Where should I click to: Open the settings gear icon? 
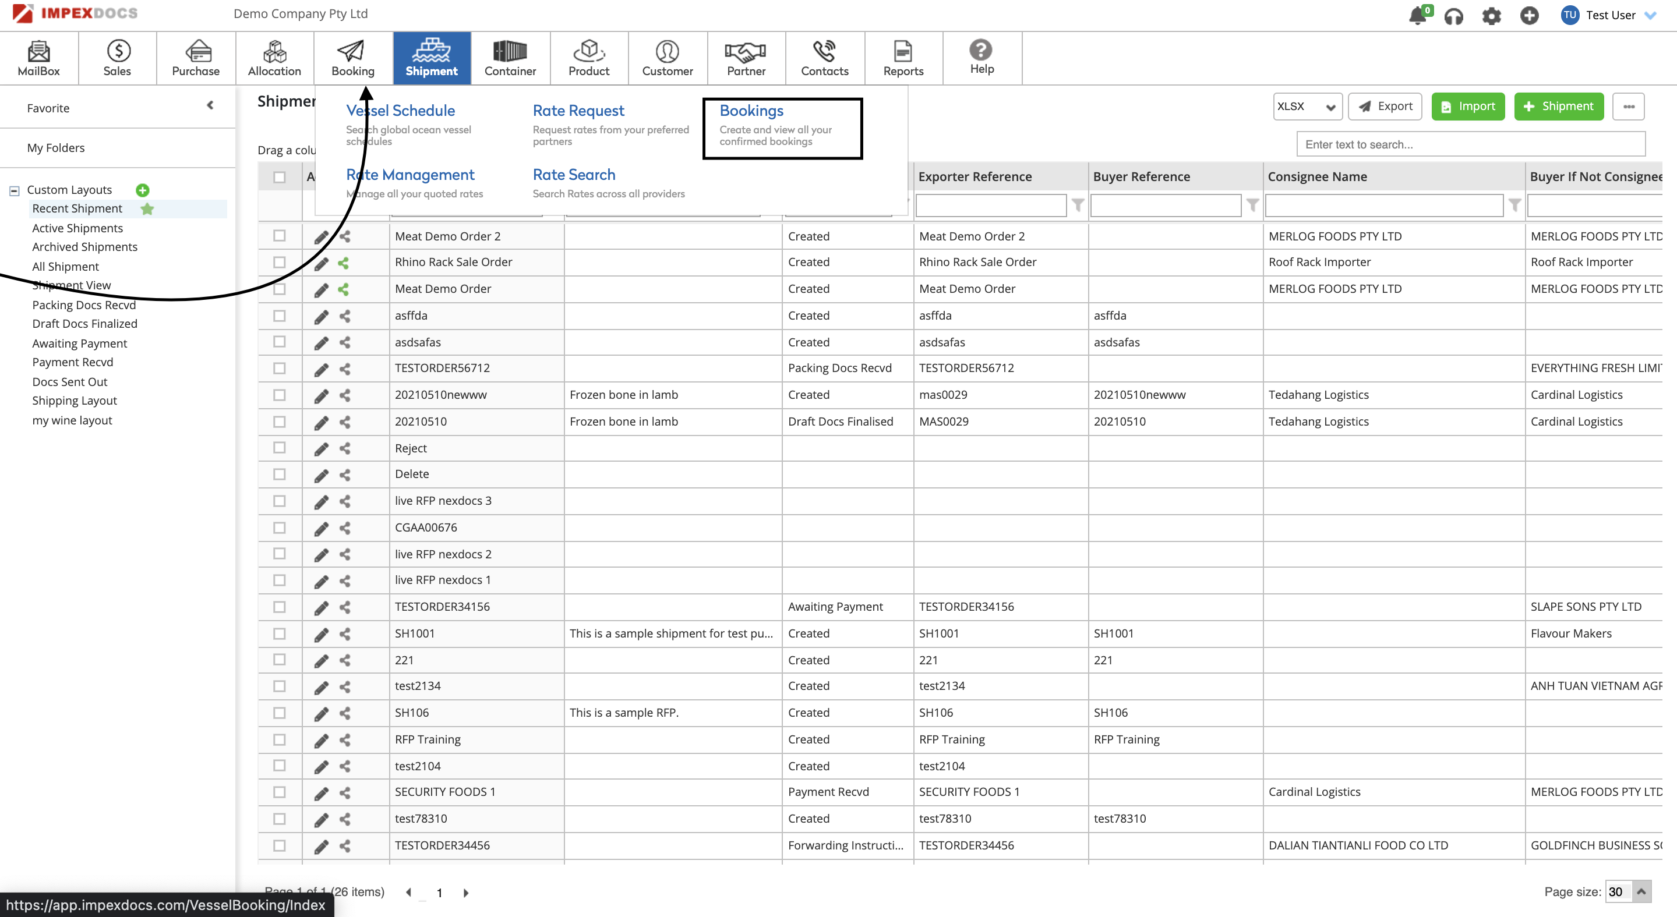[1491, 16]
